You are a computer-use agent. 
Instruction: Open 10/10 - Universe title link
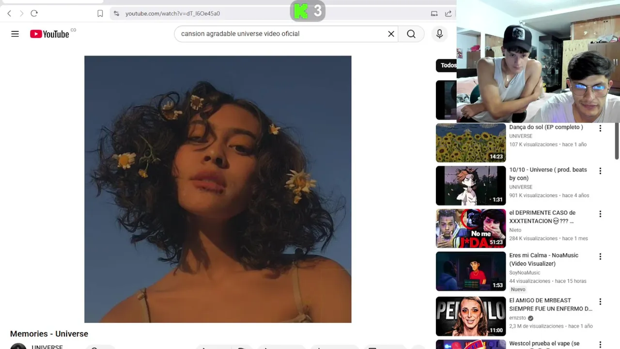(548, 174)
